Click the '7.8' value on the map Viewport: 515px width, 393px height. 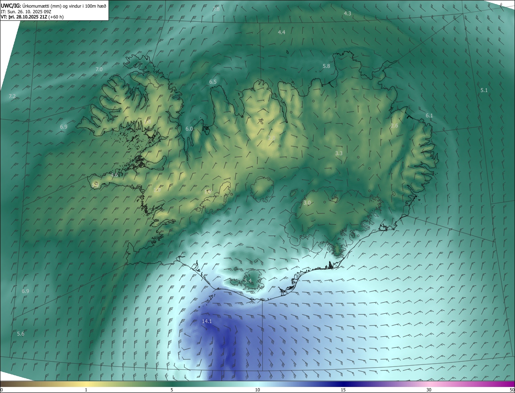tap(216, 9)
